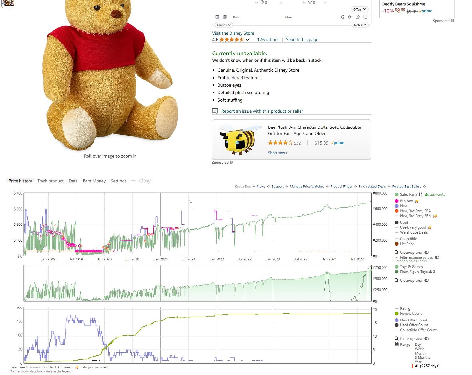Screen dimensions: 472x375
Task: Click the hierarchy icon after Plush Figure Toys
Action: pos(431,272)
